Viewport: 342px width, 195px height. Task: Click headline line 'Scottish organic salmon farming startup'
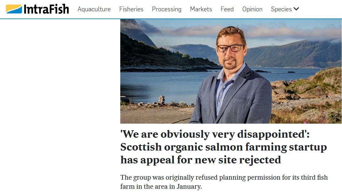(x=224, y=147)
